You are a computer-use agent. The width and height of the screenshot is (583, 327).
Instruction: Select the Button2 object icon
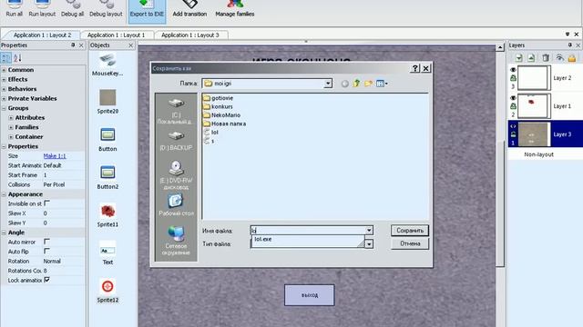(x=107, y=173)
